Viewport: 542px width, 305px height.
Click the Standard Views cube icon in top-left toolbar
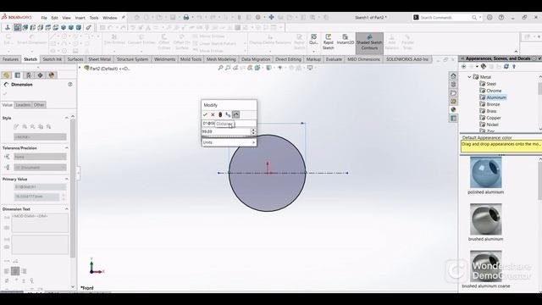point(17,27)
